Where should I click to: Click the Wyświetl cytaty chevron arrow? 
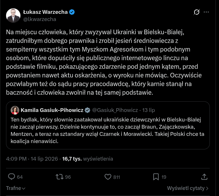[207, 188]
